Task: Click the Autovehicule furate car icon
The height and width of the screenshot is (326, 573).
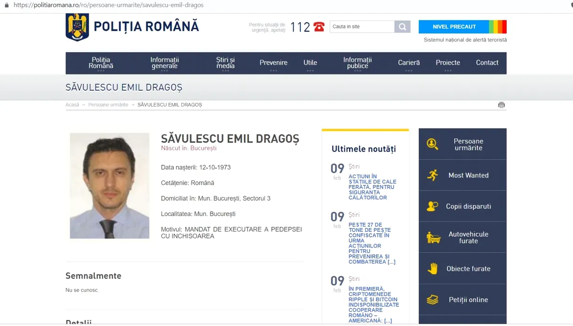Action: click(433, 238)
